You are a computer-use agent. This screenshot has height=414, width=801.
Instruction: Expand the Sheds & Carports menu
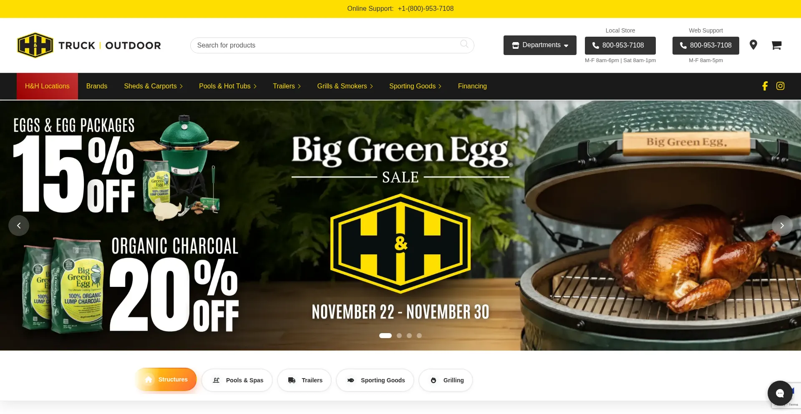point(153,86)
